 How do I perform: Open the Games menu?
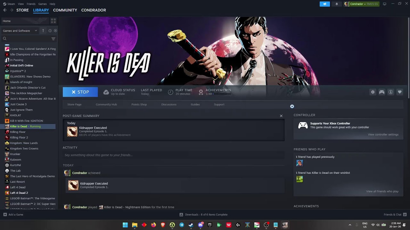(43, 4)
